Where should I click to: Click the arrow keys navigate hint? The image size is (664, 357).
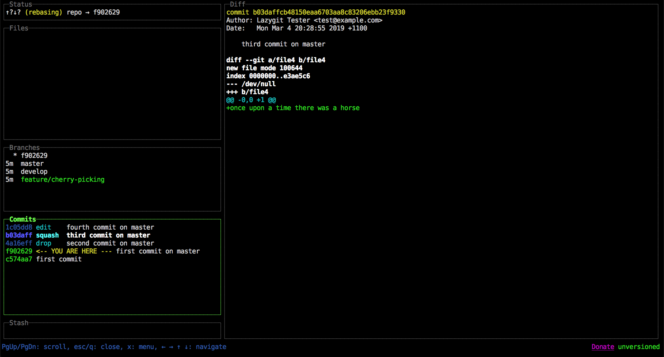click(x=194, y=347)
